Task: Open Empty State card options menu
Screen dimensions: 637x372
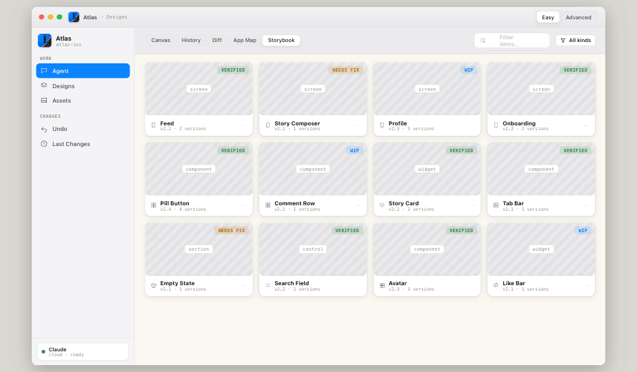Action: click(x=244, y=286)
